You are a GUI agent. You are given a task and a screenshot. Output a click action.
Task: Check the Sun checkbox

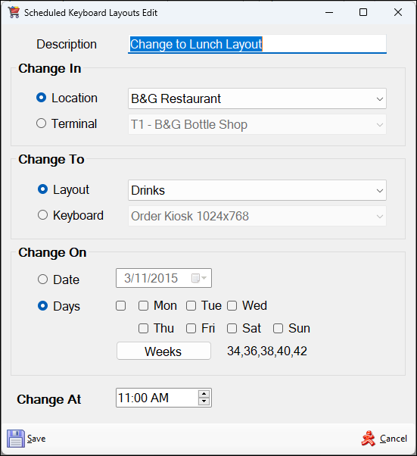coord(278,328)
